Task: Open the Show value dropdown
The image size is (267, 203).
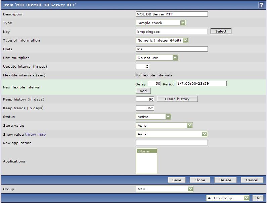Action: click(x=172, y=134)
